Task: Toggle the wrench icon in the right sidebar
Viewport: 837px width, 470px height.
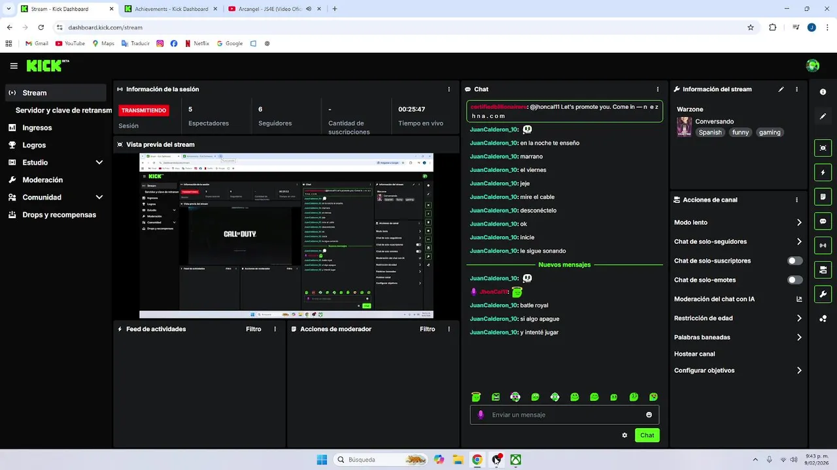Action: (x=823, y=294)
